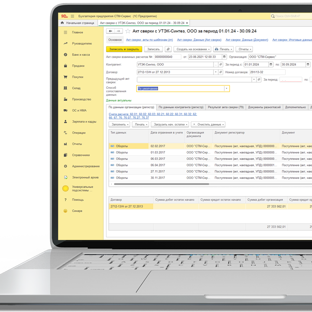Add document to favorites with star
Image resolution: width=312 pixels, height=312 pixels.
[x=128, y=31]
